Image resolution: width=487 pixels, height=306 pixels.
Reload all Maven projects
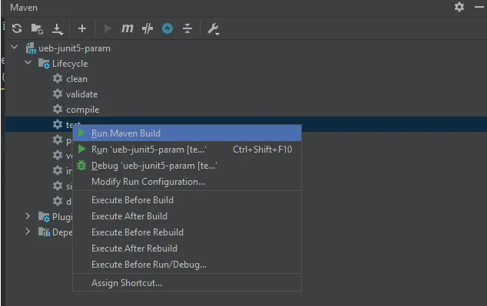coord(17,28)
